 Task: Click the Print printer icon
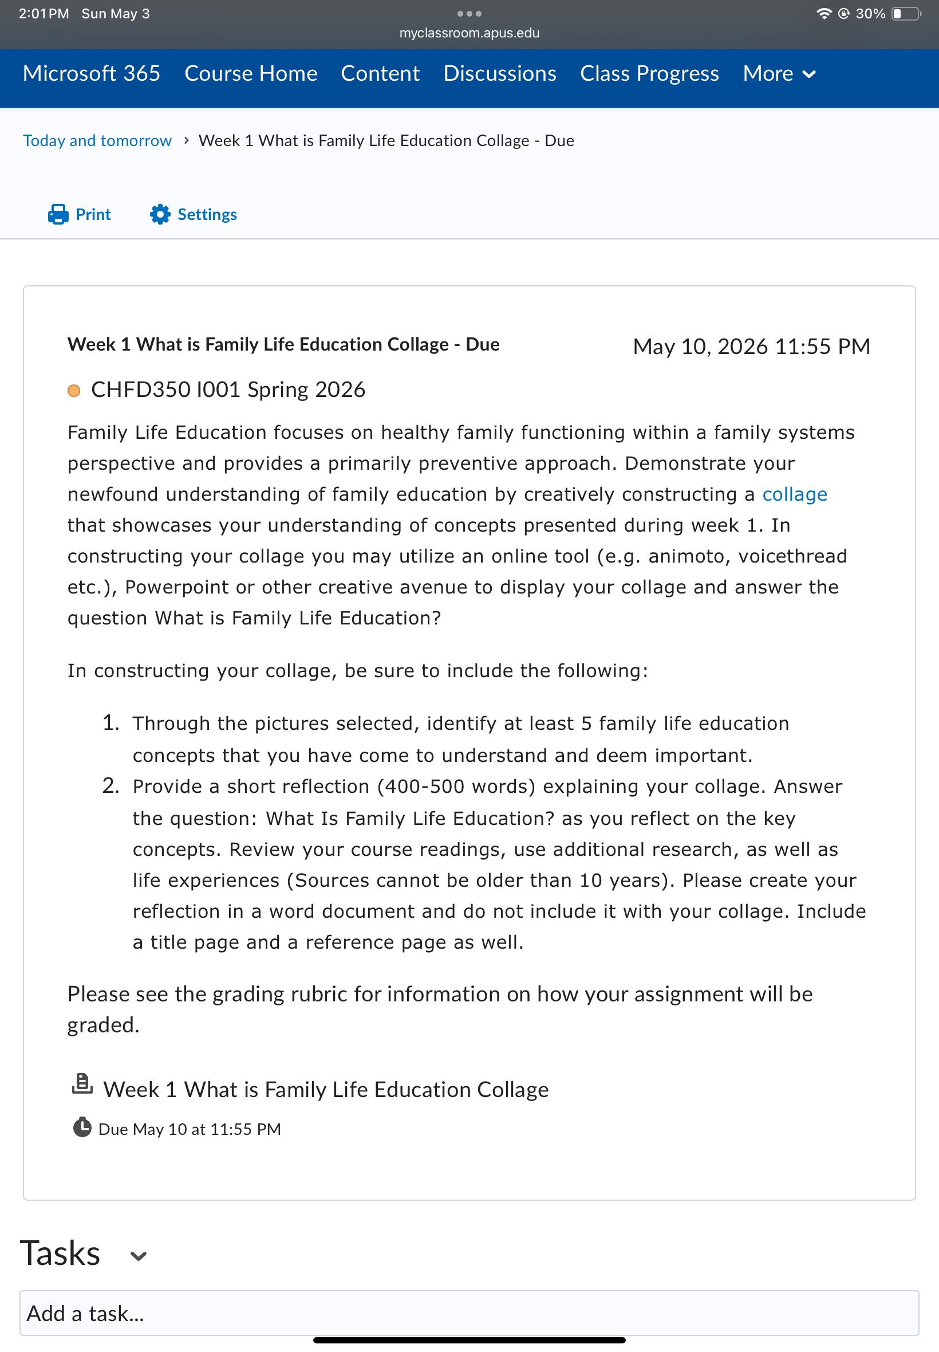click(x=58, y=214)
